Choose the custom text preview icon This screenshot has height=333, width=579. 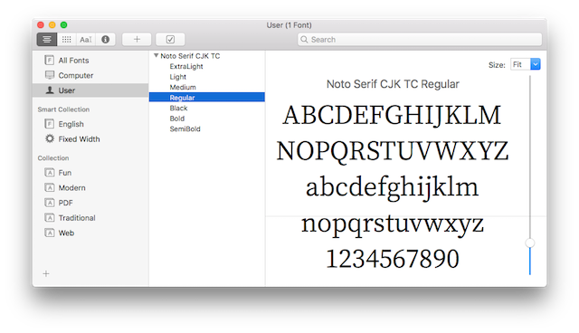pos(86,39)
